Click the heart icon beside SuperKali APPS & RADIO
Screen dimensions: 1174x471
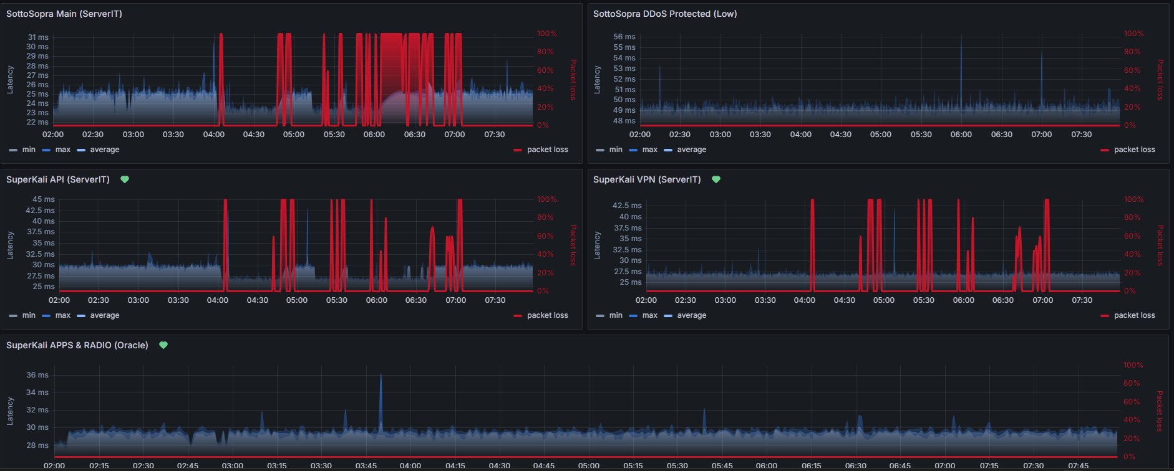point(163,345)
